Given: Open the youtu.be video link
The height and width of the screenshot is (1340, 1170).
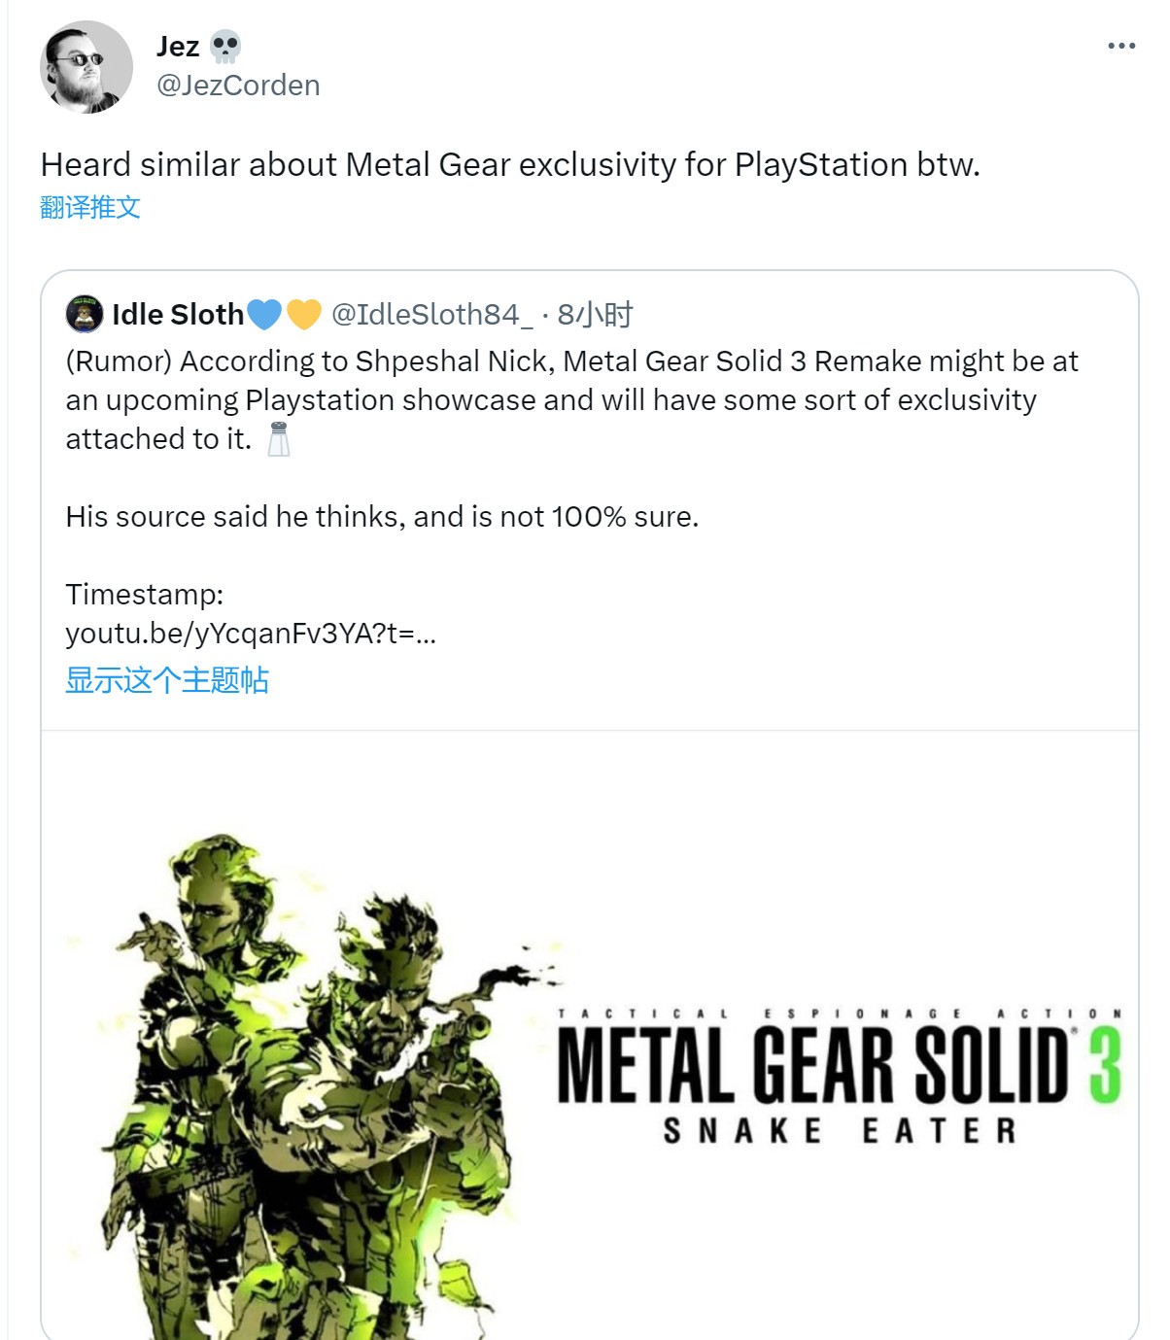Looking at the screenshot, I should [x=250, y=634].
